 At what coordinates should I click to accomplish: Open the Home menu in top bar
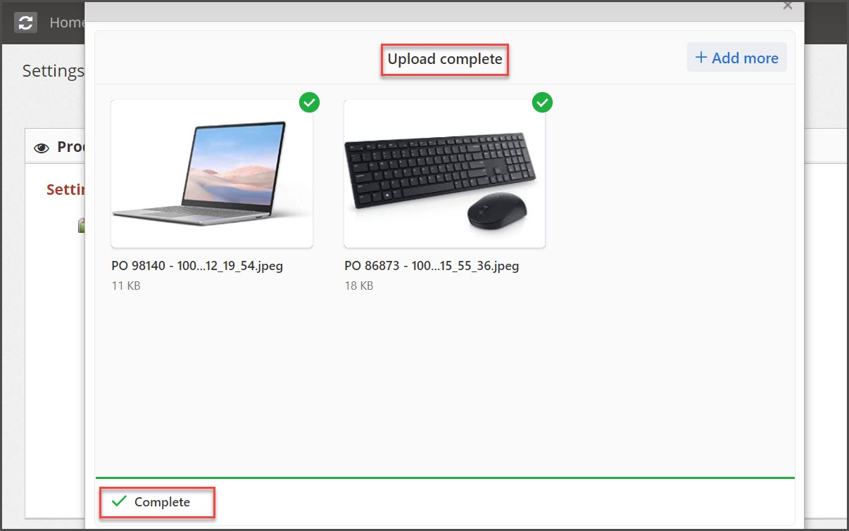point(67,23)
